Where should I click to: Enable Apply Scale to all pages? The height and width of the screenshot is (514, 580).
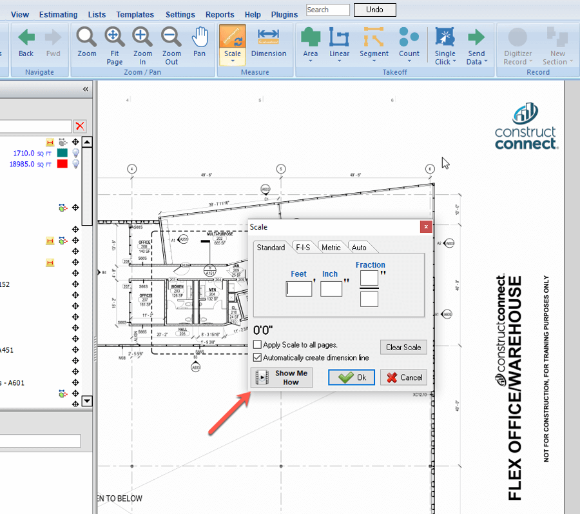(258, 345)
